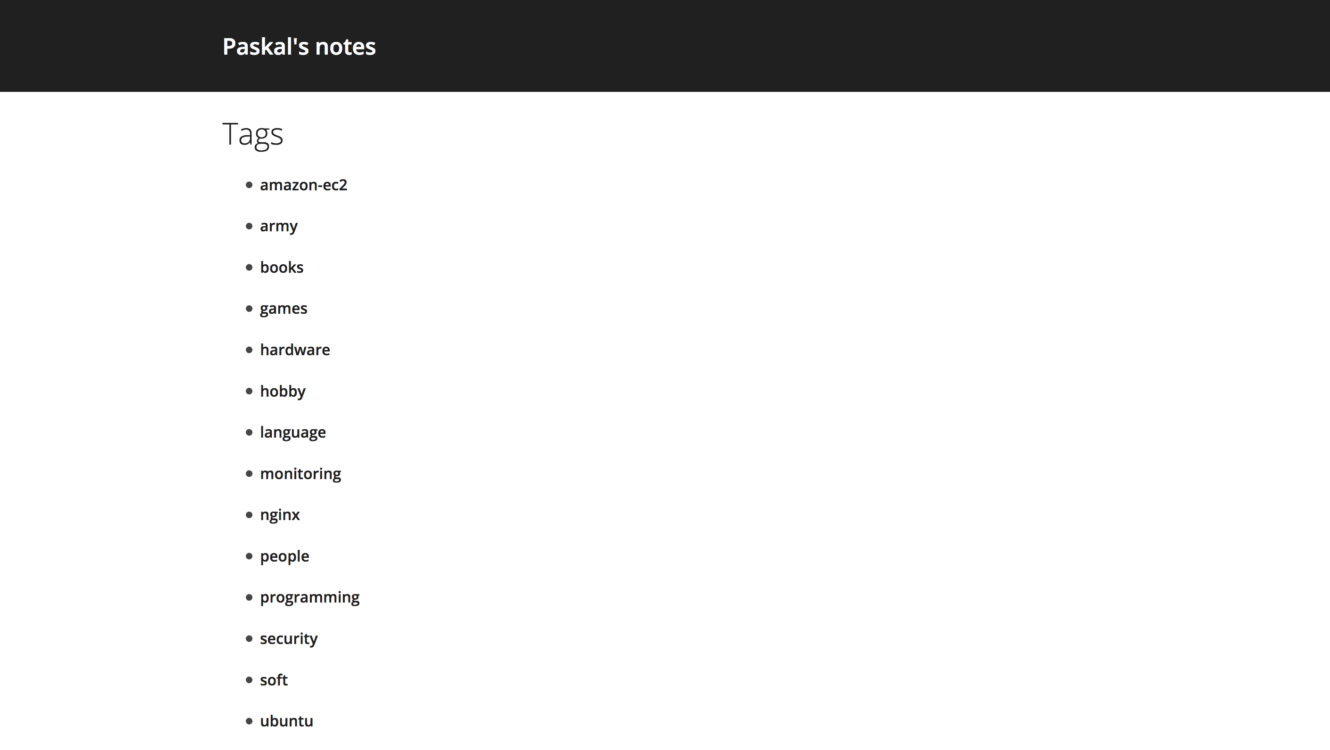Click the programming tag
Image resolution: width=1330 pixels, height=750 pixels.
pyautogui.click(x=309, y=596)
